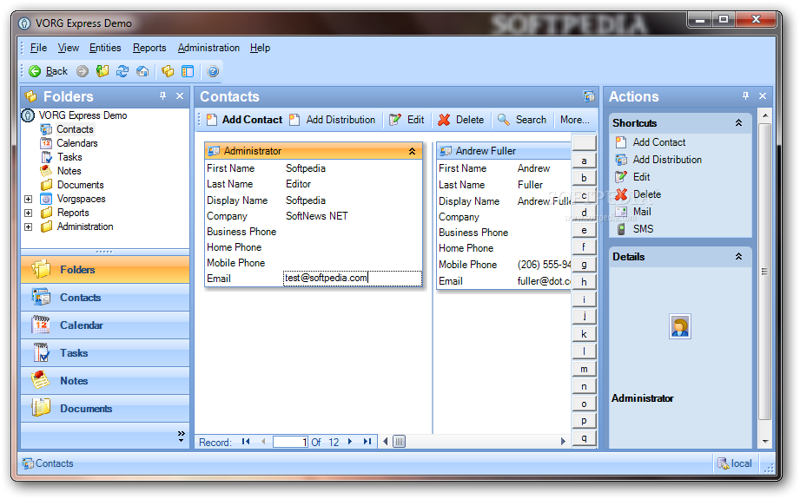This screenshot has height=499, width=800.
Task: Open the Entities menu
Action: coord(105,48)
